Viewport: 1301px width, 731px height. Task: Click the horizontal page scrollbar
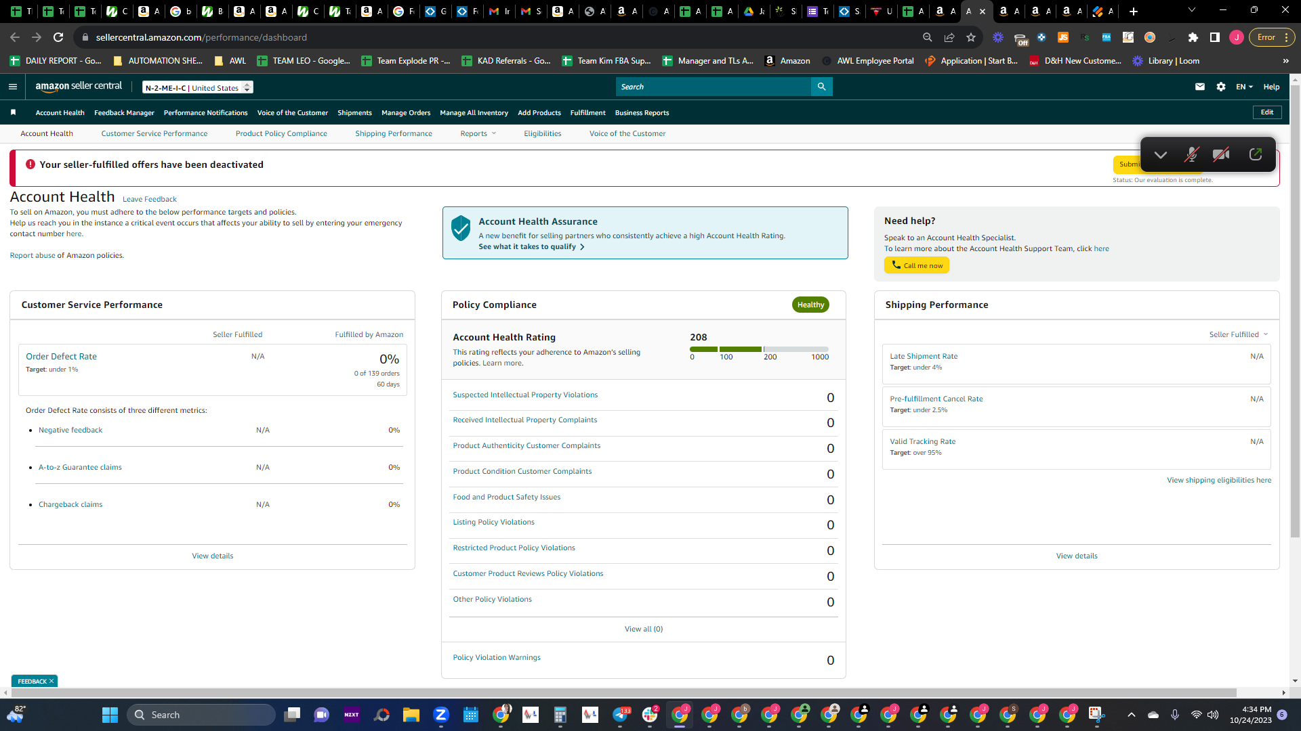point(623,692)
